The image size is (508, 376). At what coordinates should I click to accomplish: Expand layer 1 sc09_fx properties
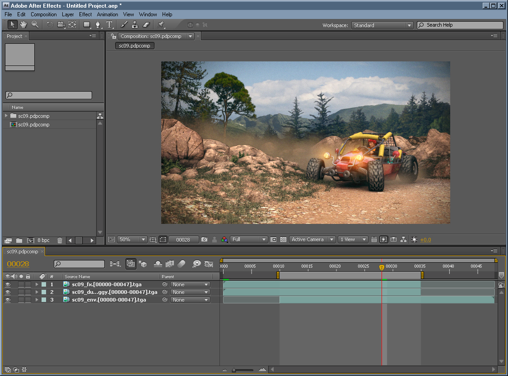pyautogui.click(x=37, y=284)
